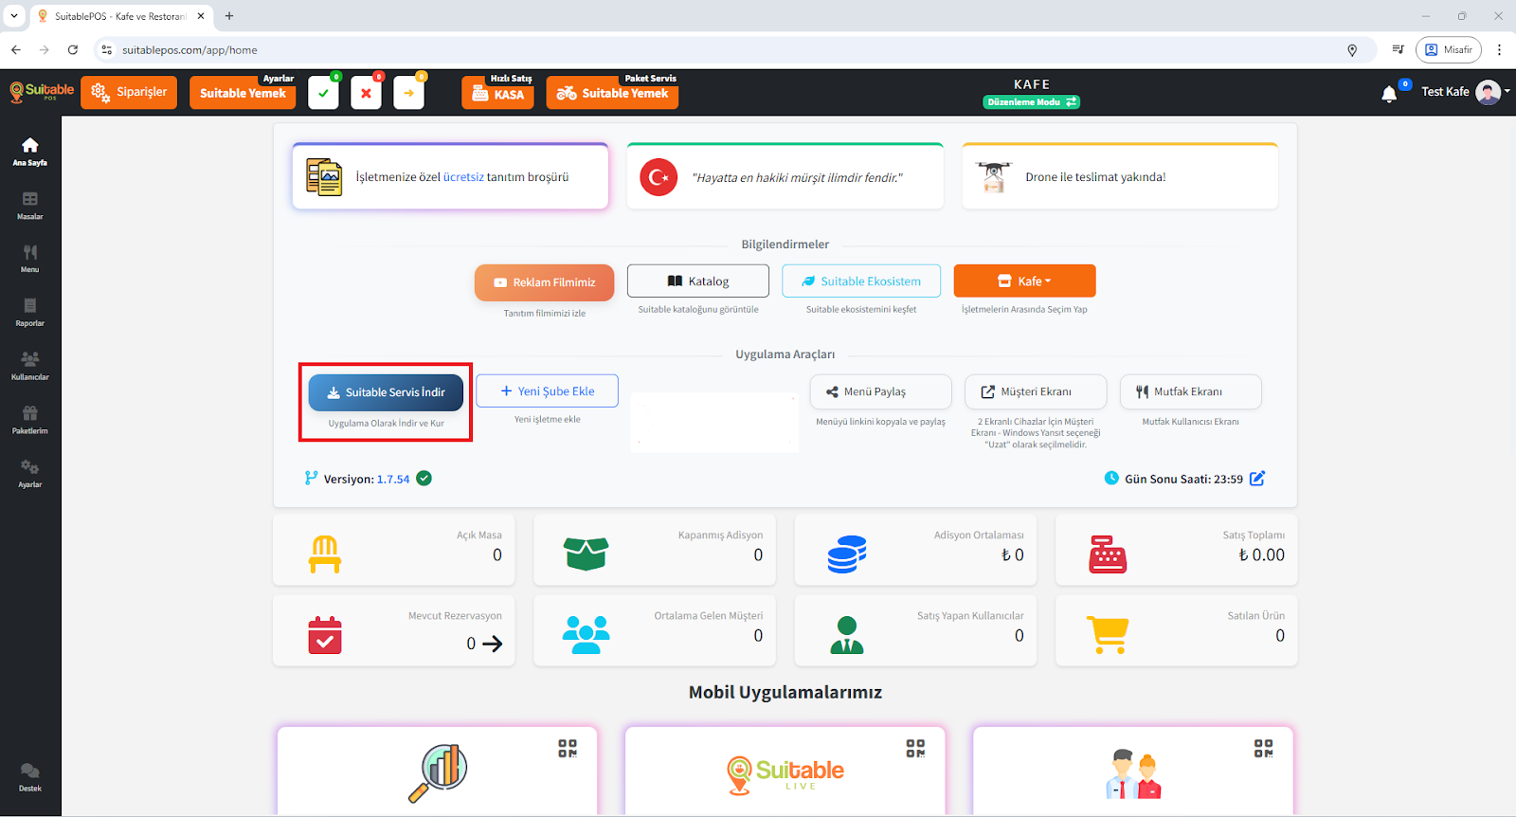The width and height of the screenshot is (1516, 817).
Task: Open the Suitable Live mobile app card
Action: pyautogui.click(x=785, y=771)
